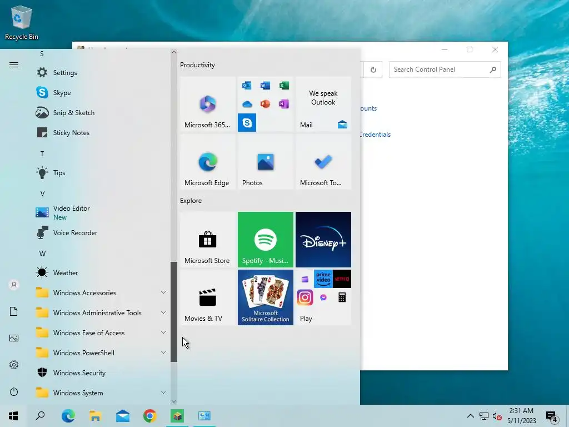The width and height of the screenshot is (569, 427).
Task: Open Movies & TV tile
Action: [208, 297]
